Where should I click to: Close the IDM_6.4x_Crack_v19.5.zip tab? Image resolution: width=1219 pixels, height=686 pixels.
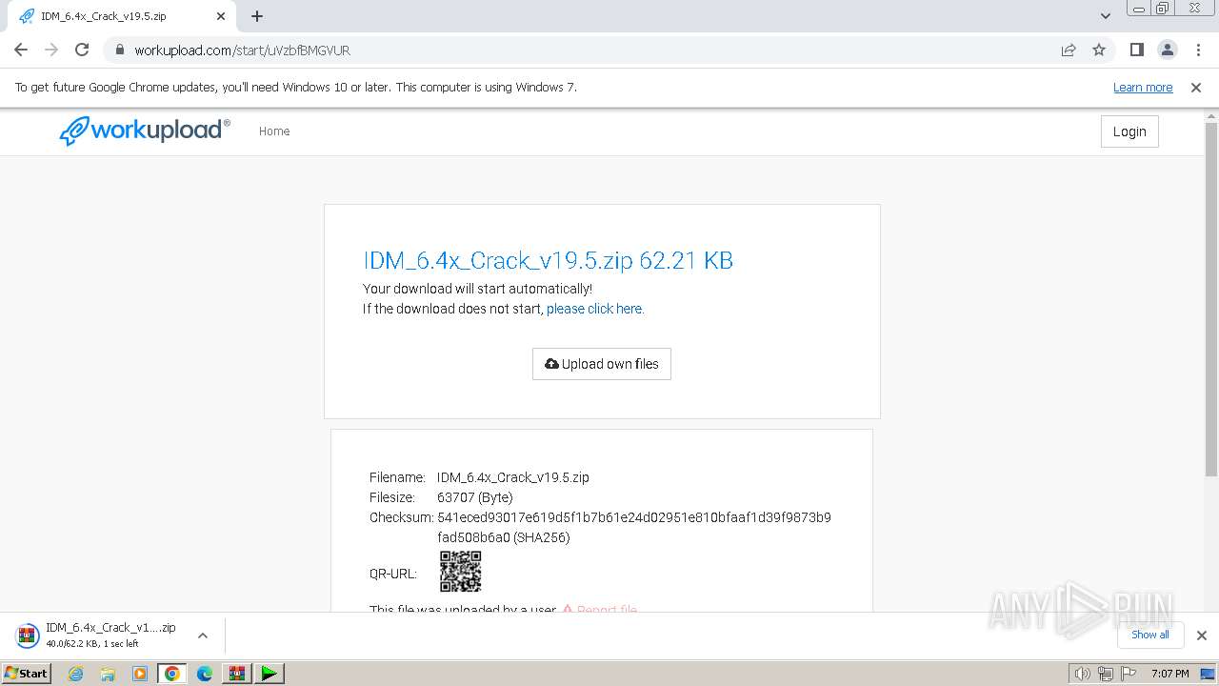221,16
